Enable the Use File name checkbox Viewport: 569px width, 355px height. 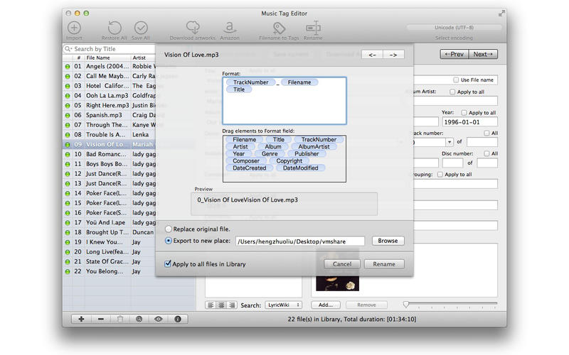point(456,80)
